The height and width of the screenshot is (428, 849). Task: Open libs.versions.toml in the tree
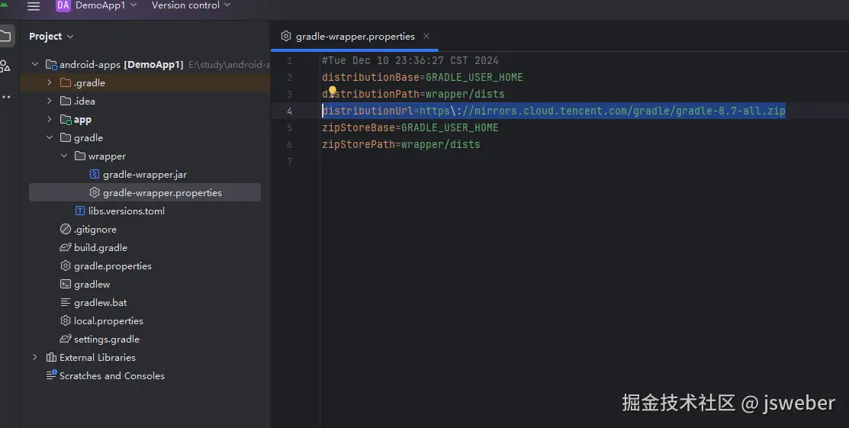coord(126,211)
